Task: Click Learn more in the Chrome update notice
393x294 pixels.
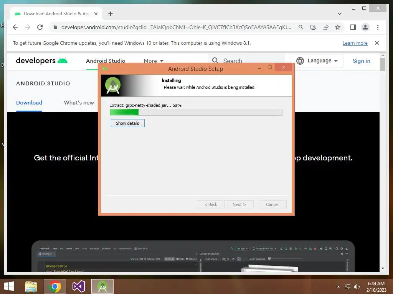Action: 355,43
